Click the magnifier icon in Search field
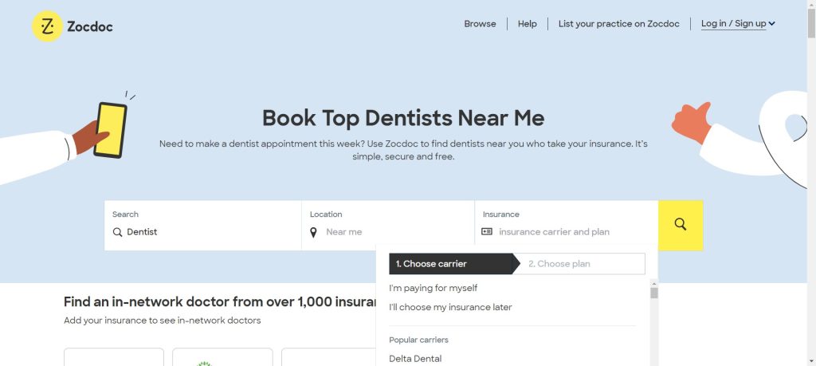The width and height of the screenshot is (816, 366). click(x=118, y=232)
